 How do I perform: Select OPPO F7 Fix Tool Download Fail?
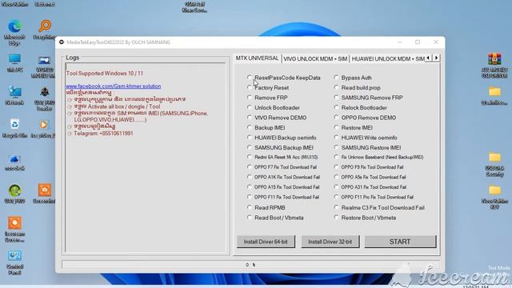[250, 167]
